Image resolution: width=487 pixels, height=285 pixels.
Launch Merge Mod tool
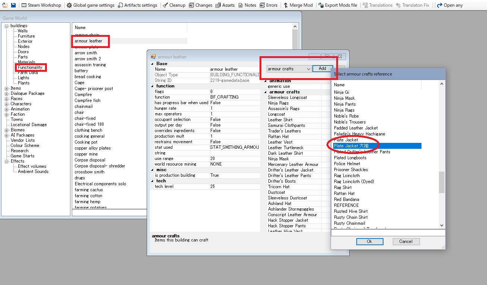pos(298,5)
